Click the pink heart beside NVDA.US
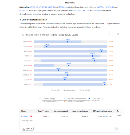Screen dimensions: 130x135 [31, 116]
